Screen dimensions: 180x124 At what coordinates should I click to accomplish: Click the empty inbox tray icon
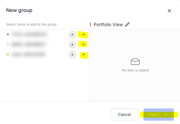(x=135, y=62)
